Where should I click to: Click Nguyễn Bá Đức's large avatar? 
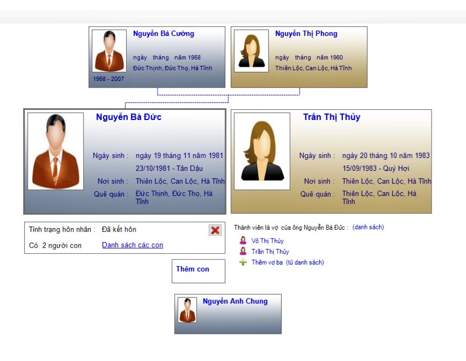click(x=55, y=151)
